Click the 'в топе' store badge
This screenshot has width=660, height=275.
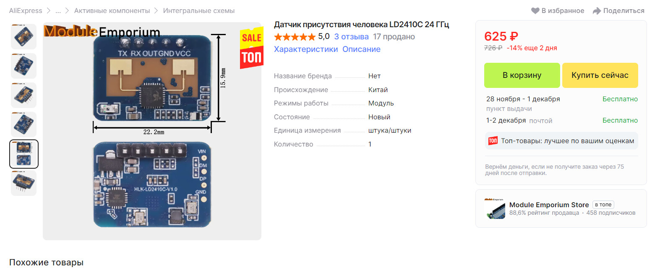[x=603, y=205]
